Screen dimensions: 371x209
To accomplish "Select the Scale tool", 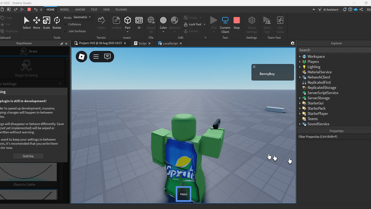I will pos(46,22).
